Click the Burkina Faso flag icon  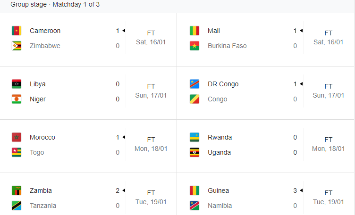coord(194,46)
